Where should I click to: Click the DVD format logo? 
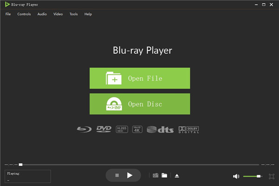coord(104,129)
